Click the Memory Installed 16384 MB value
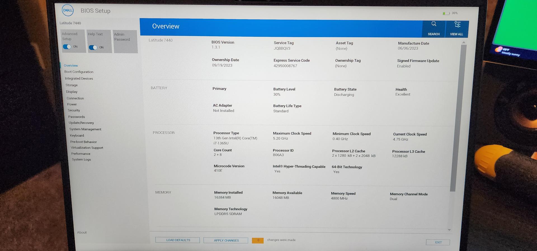 tap(223, 197)
